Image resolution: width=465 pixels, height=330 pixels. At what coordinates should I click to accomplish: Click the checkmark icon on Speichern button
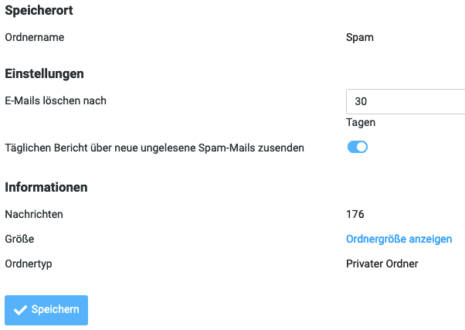[21, 309]
